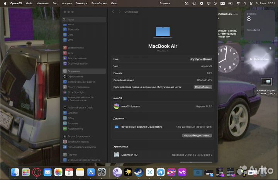Click the Wi-Fi icon in menu bar
The image size is (278, 180).
(x=238, y=3)
